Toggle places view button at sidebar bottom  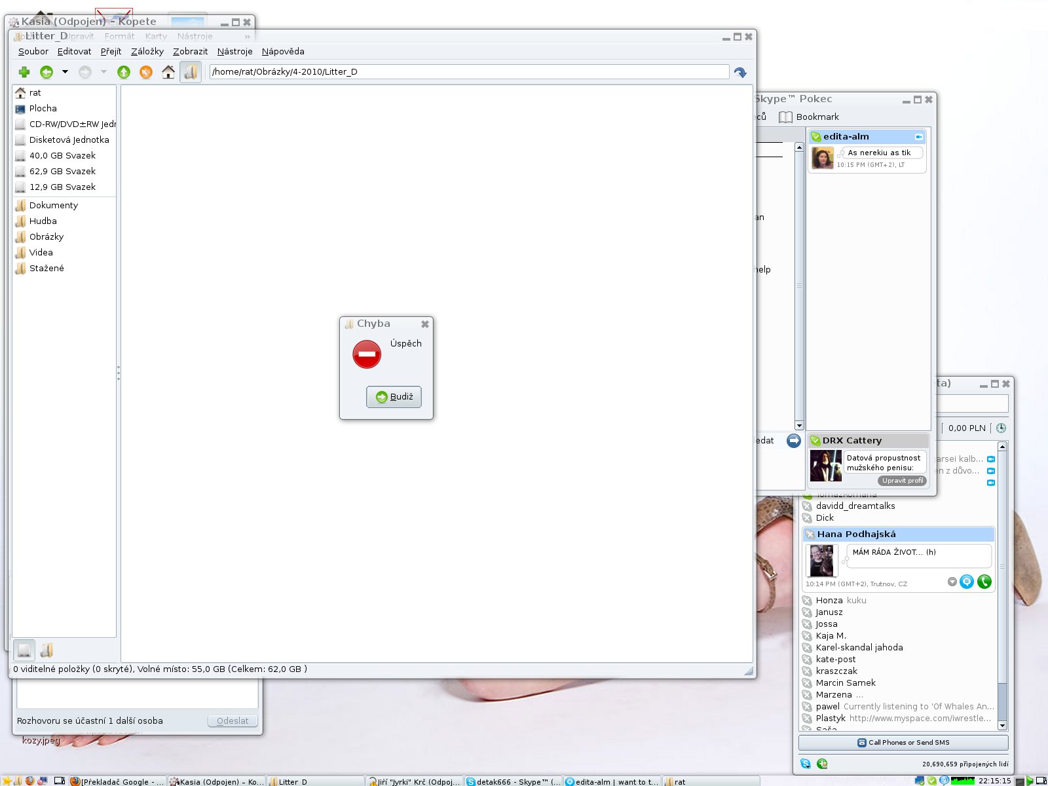tap(24, 650)
